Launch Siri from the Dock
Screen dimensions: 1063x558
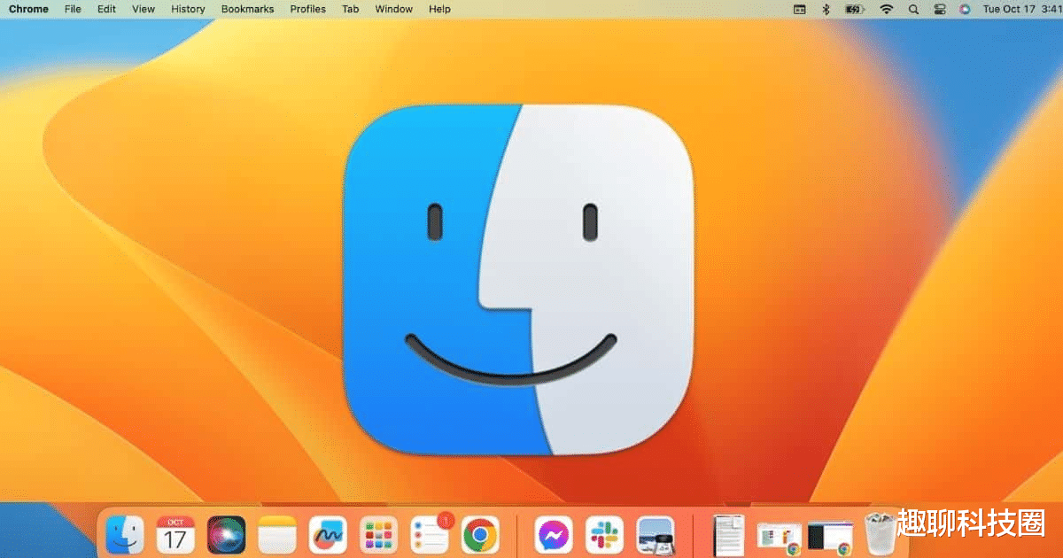pos(226,535)
